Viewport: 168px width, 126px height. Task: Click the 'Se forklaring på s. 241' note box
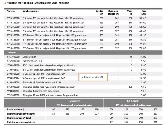(x=93, y=76)
